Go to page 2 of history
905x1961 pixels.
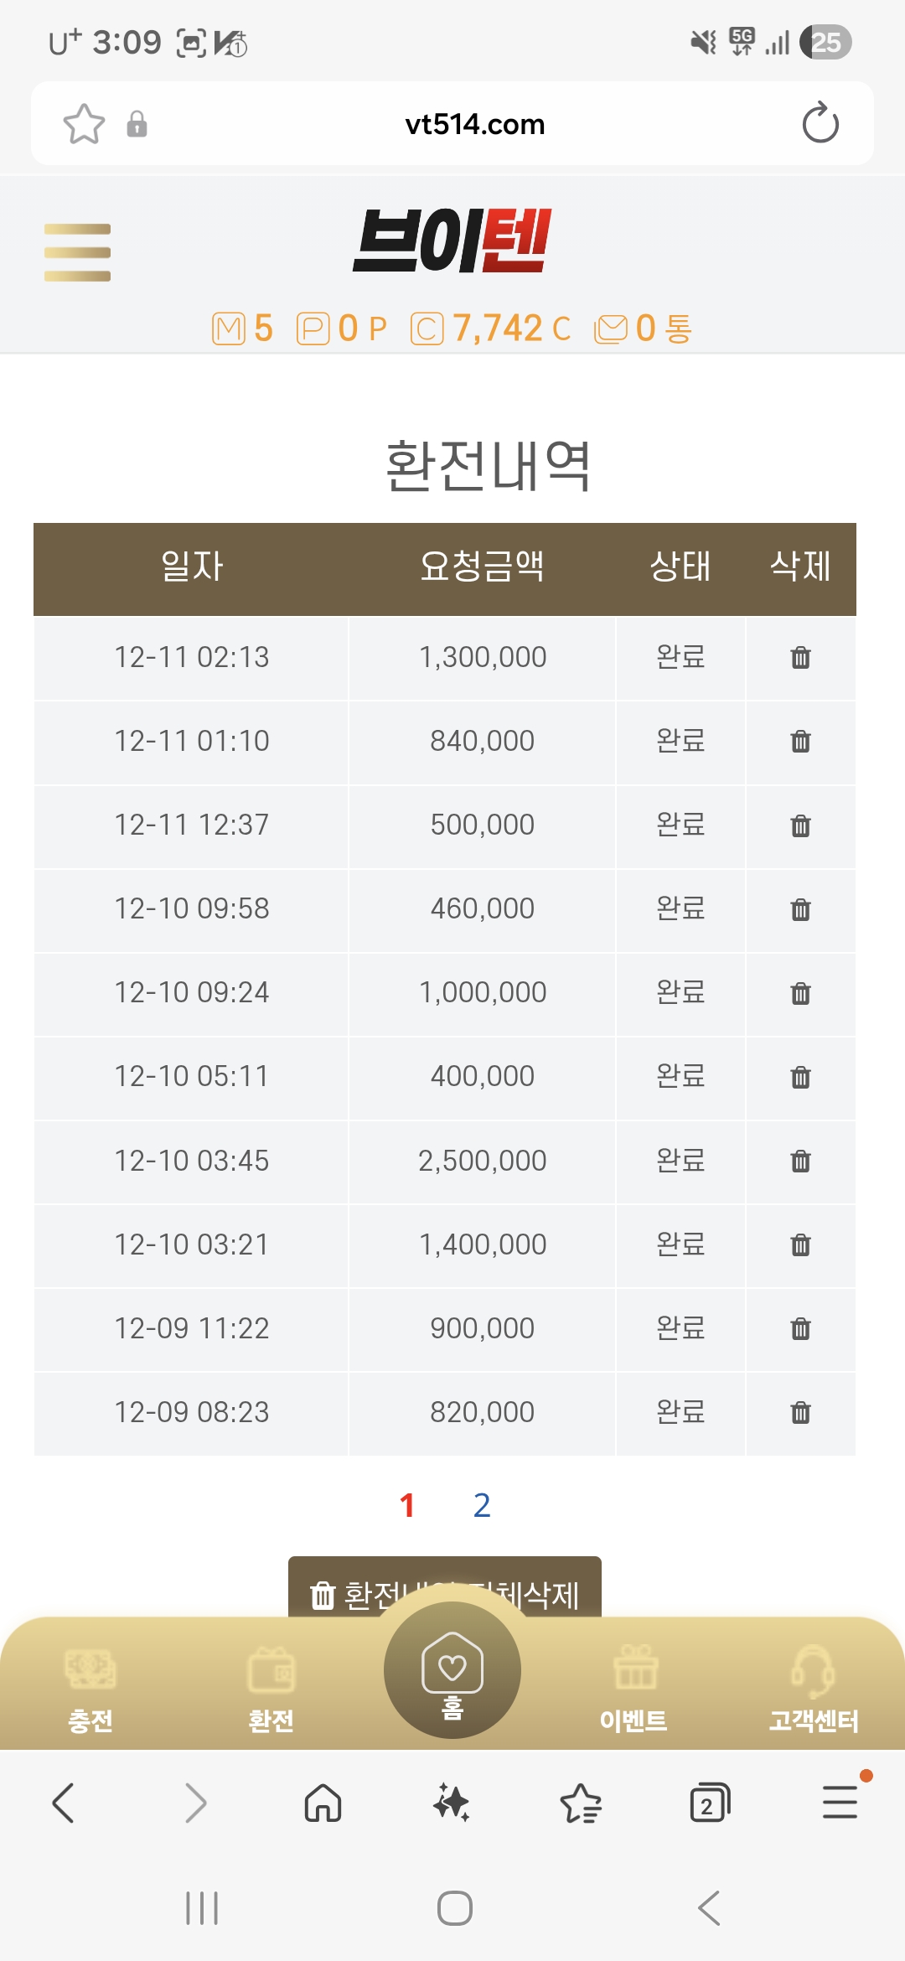pyautogui.click(x=482, y=1506)
